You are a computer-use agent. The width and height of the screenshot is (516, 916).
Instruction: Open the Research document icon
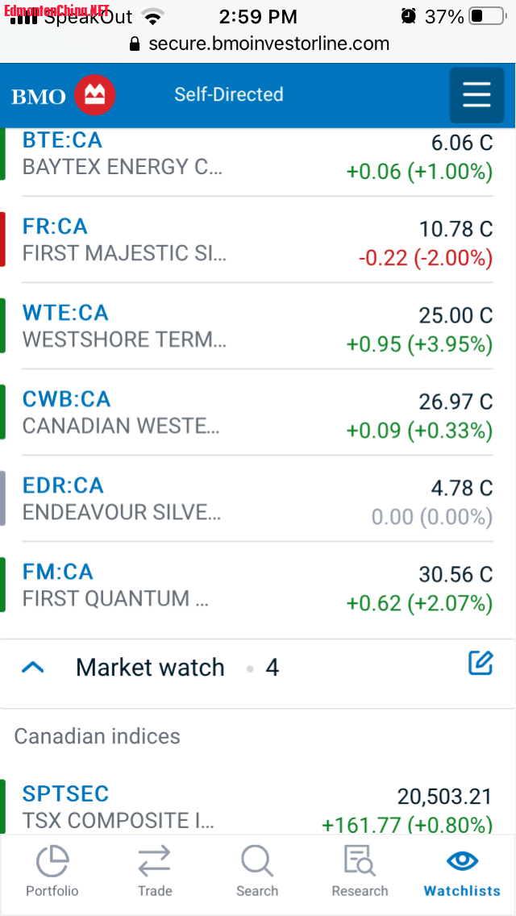360,861
